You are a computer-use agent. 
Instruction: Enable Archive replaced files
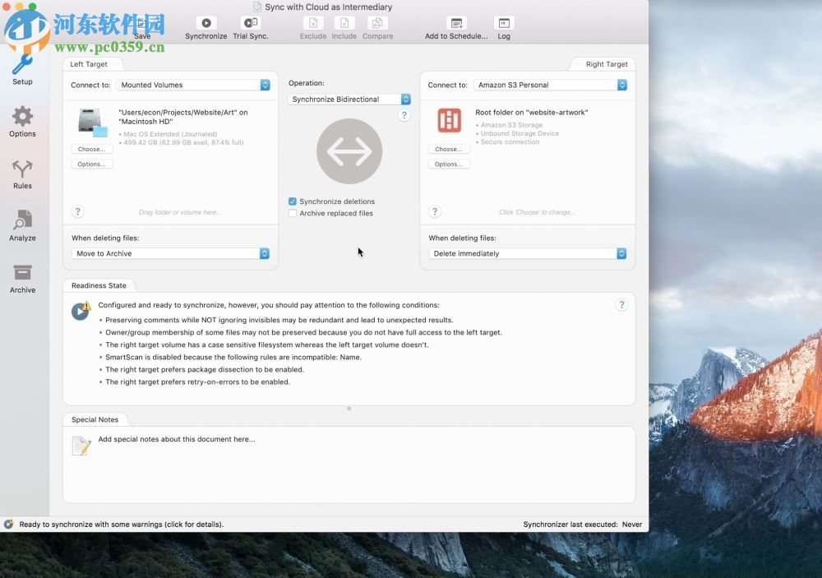(x=293, y=212)
